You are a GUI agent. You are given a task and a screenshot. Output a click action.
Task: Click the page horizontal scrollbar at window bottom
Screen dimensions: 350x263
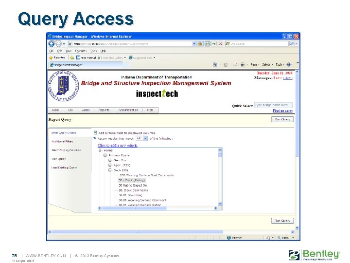pos(137,232)
